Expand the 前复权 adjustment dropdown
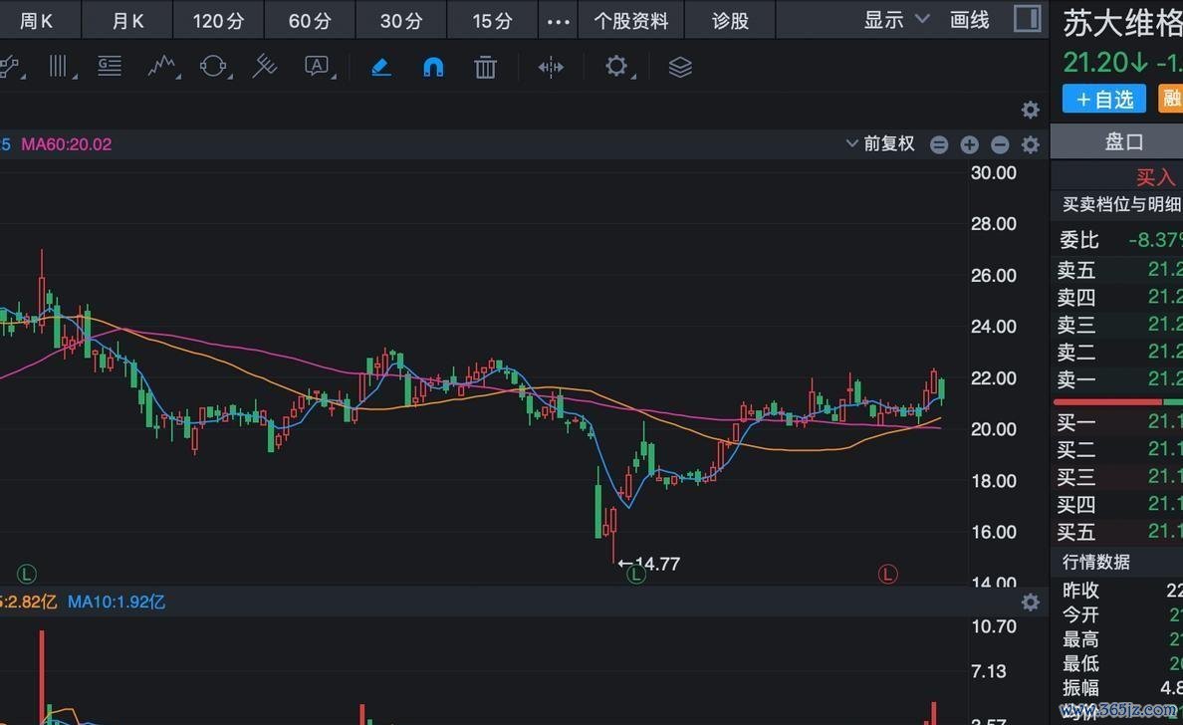 pyautogui.click(x=879, y=143)
